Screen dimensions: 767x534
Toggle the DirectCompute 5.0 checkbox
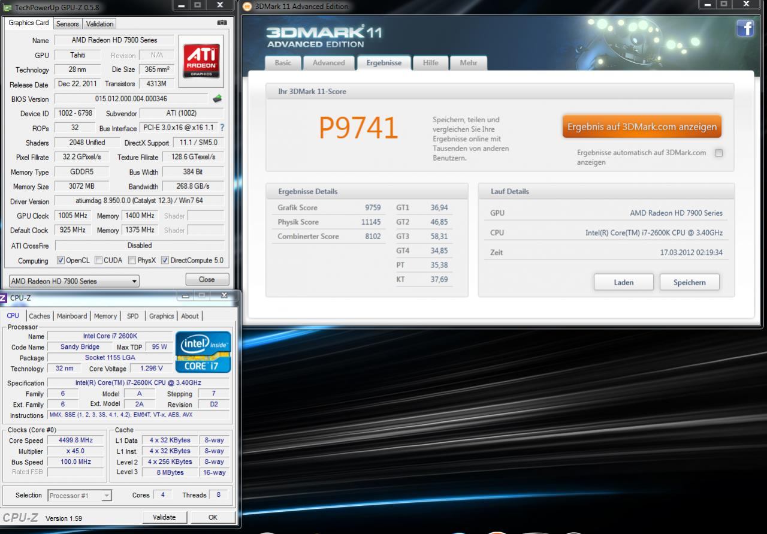(x=165, y=260)
